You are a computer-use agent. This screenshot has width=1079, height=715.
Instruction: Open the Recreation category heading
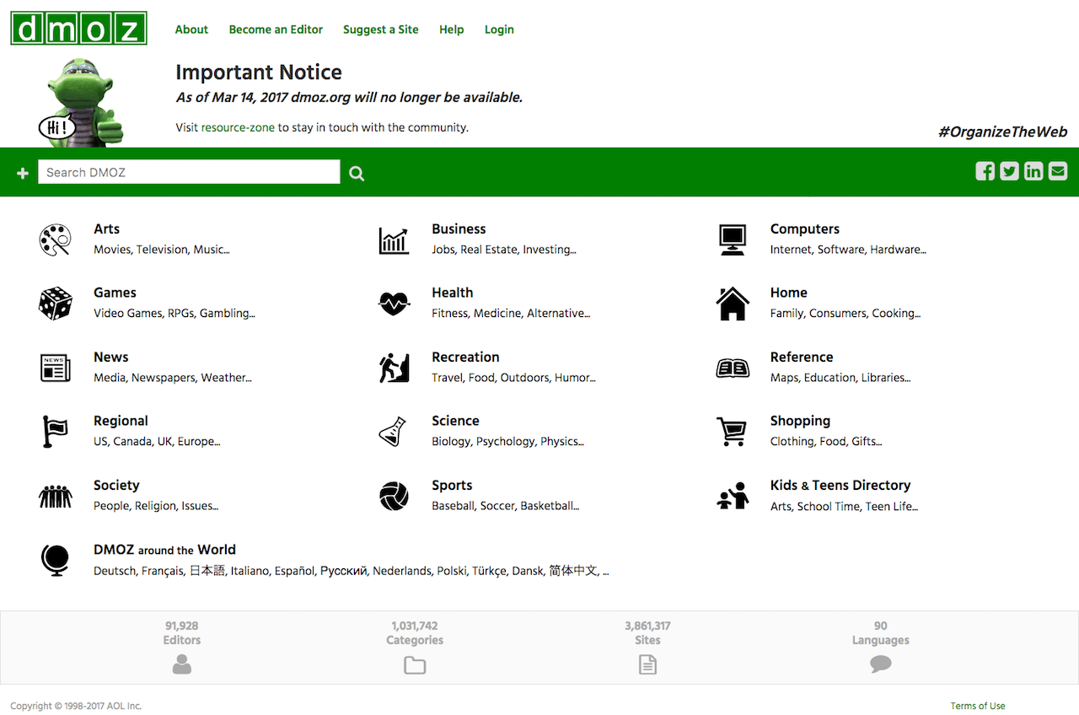(465, 357)
